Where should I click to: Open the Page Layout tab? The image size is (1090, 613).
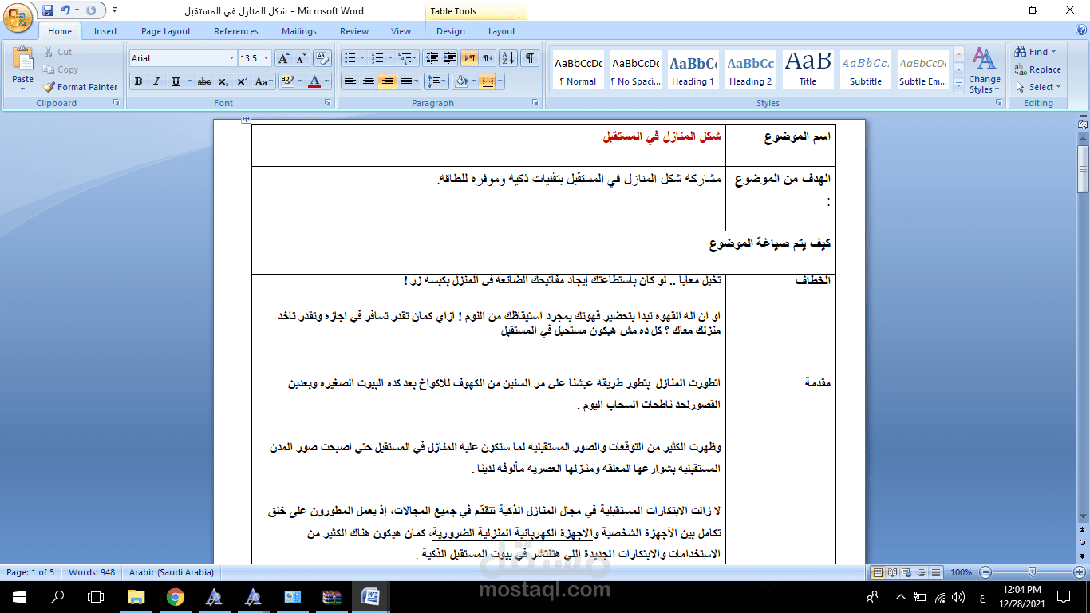pos(166,31)
